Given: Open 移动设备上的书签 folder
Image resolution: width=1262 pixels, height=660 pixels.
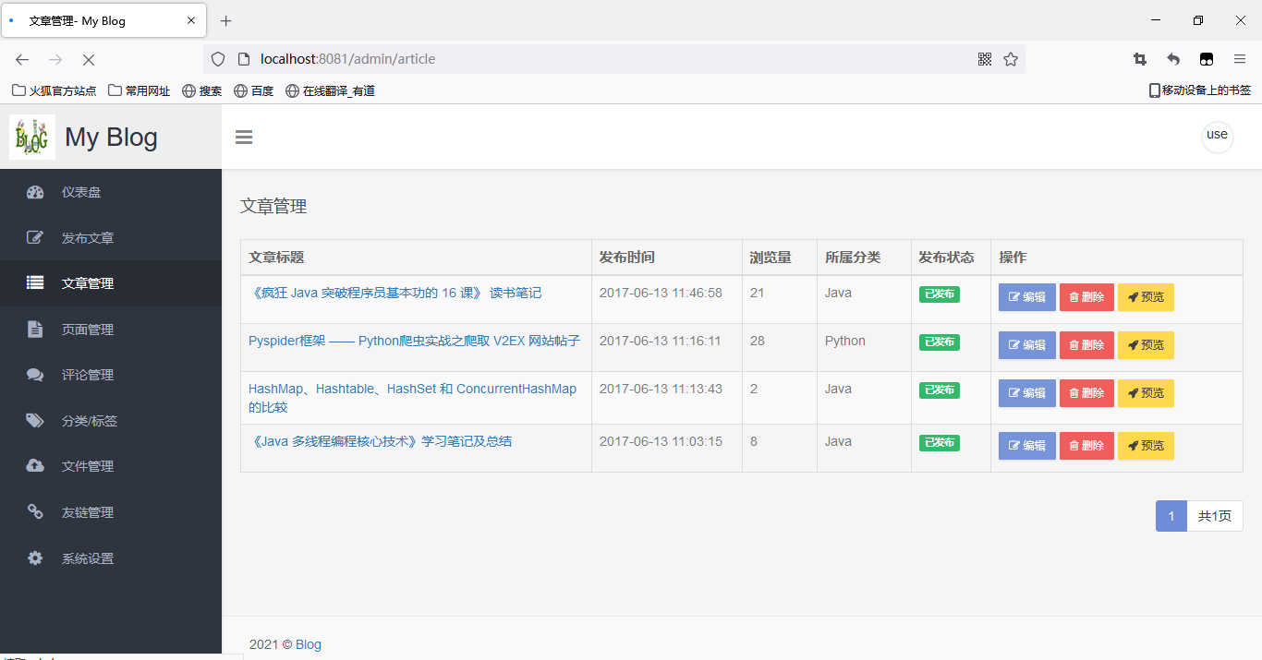Looking at the screenshot, I should coord(1199,90).
